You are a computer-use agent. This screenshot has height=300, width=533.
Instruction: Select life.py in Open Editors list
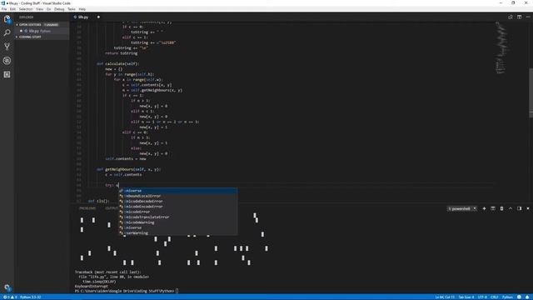coord(42,31)
